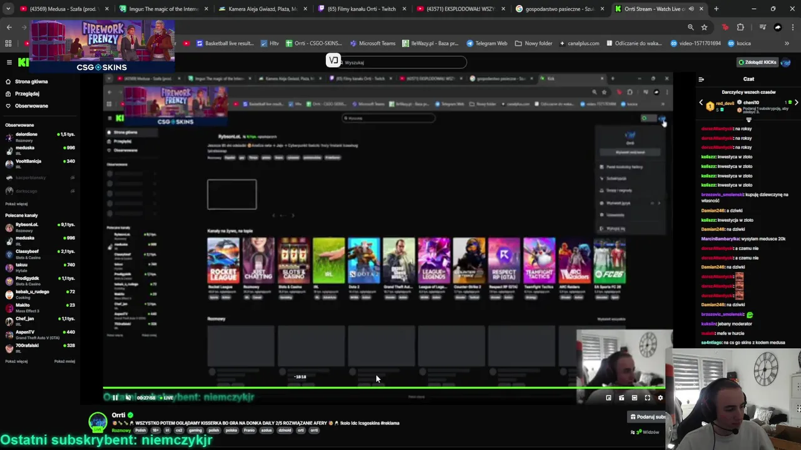Switch to Filmy kanału Orrti Twitch tab
This screenshot has width=801, height=450.
pyautogui.click(x=363, y=9)
